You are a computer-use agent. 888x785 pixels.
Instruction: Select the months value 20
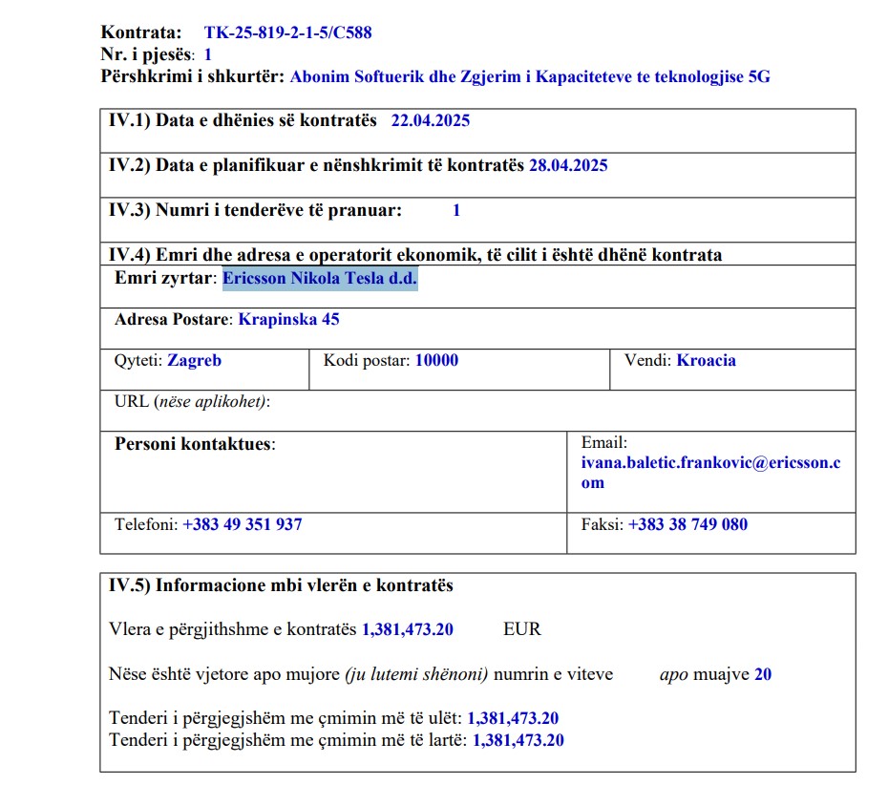pyautogui.click(x=763, y=674)
